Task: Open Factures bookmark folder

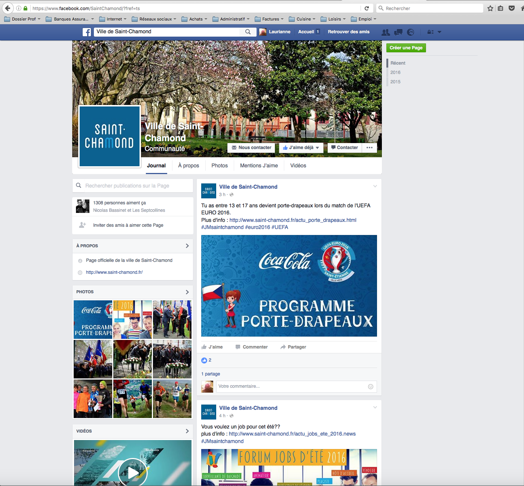Action: coord(269,19)
